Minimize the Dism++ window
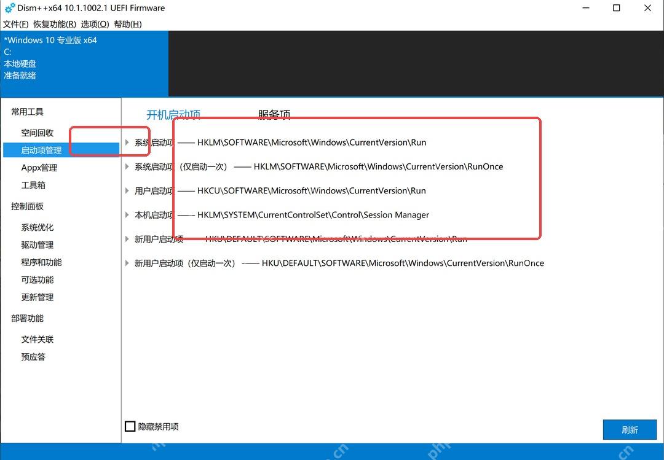664x460 pixels. (x=586, y=8)
